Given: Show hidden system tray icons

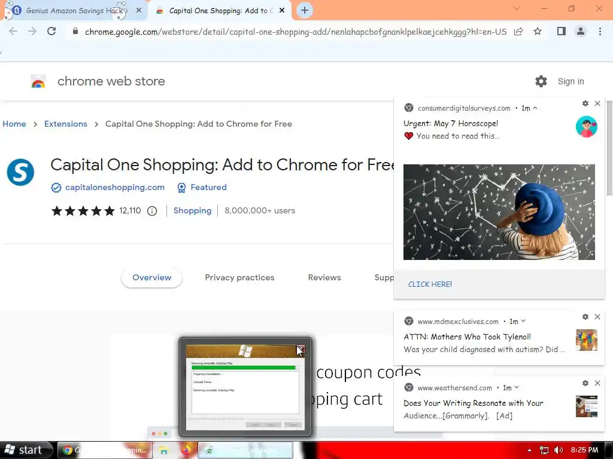Looking at the screenshot, I should pyautogui.click(x=529, y=450).
